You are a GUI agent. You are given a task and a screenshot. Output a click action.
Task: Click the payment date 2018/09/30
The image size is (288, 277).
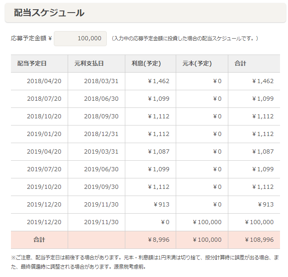pos(101,116)
